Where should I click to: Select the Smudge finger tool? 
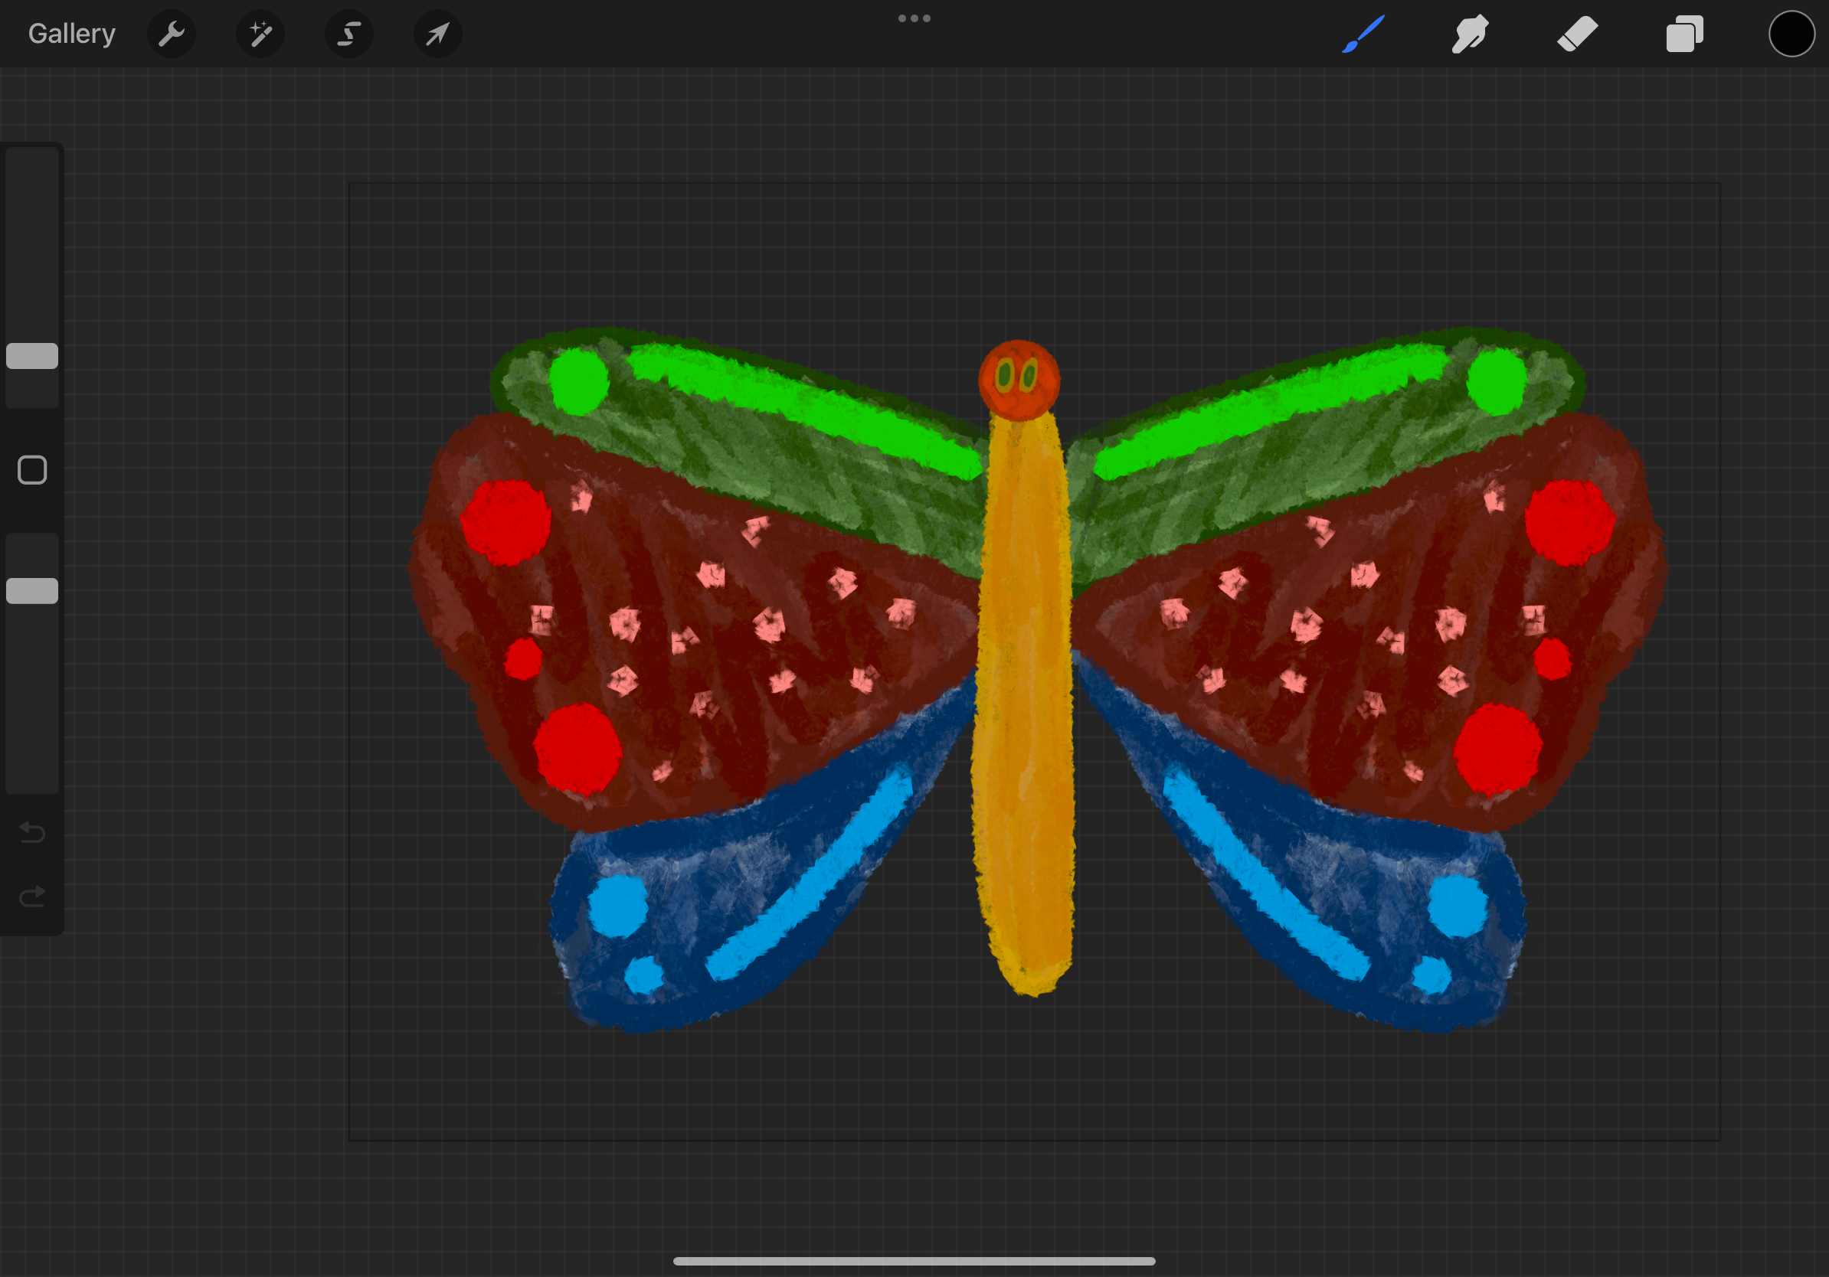[x=1470, y=34]
